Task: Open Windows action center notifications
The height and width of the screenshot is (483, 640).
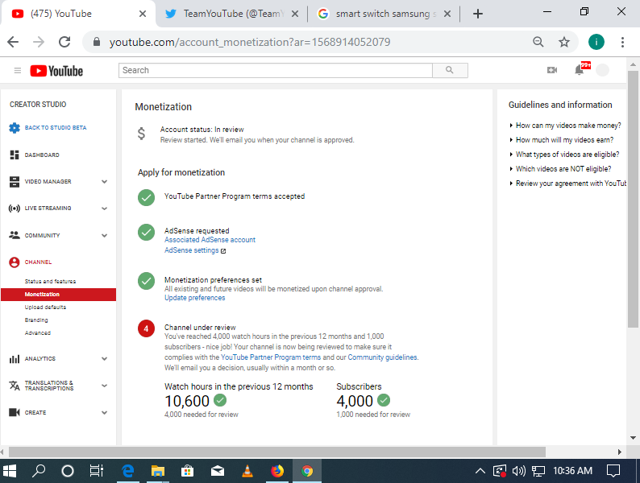Action: [x=613, y=471]
